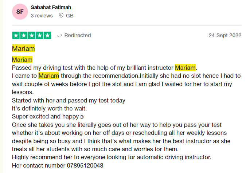
Task: Click the Redirected label text
Action: pos(78,35)
